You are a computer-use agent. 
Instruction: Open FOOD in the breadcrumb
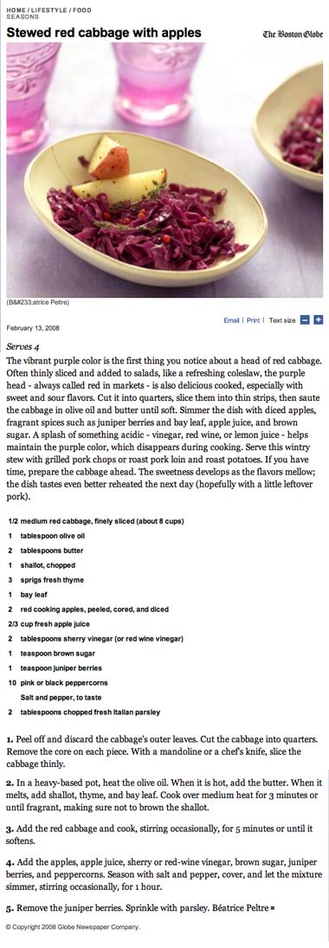coord(72,11)
